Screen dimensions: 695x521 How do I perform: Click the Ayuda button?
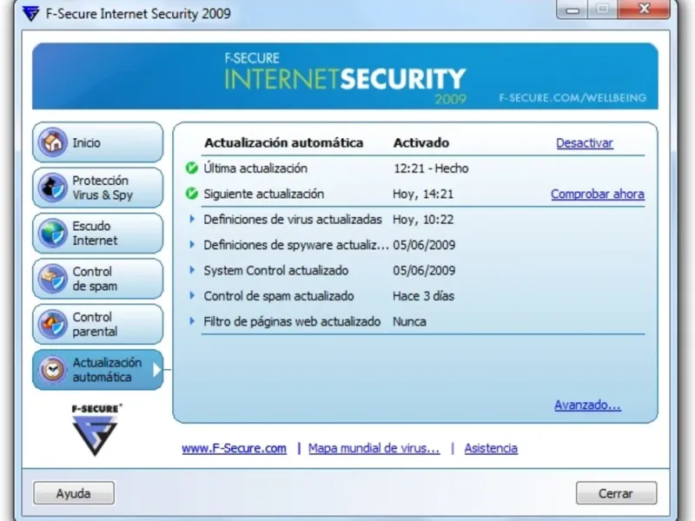point(74,493)
